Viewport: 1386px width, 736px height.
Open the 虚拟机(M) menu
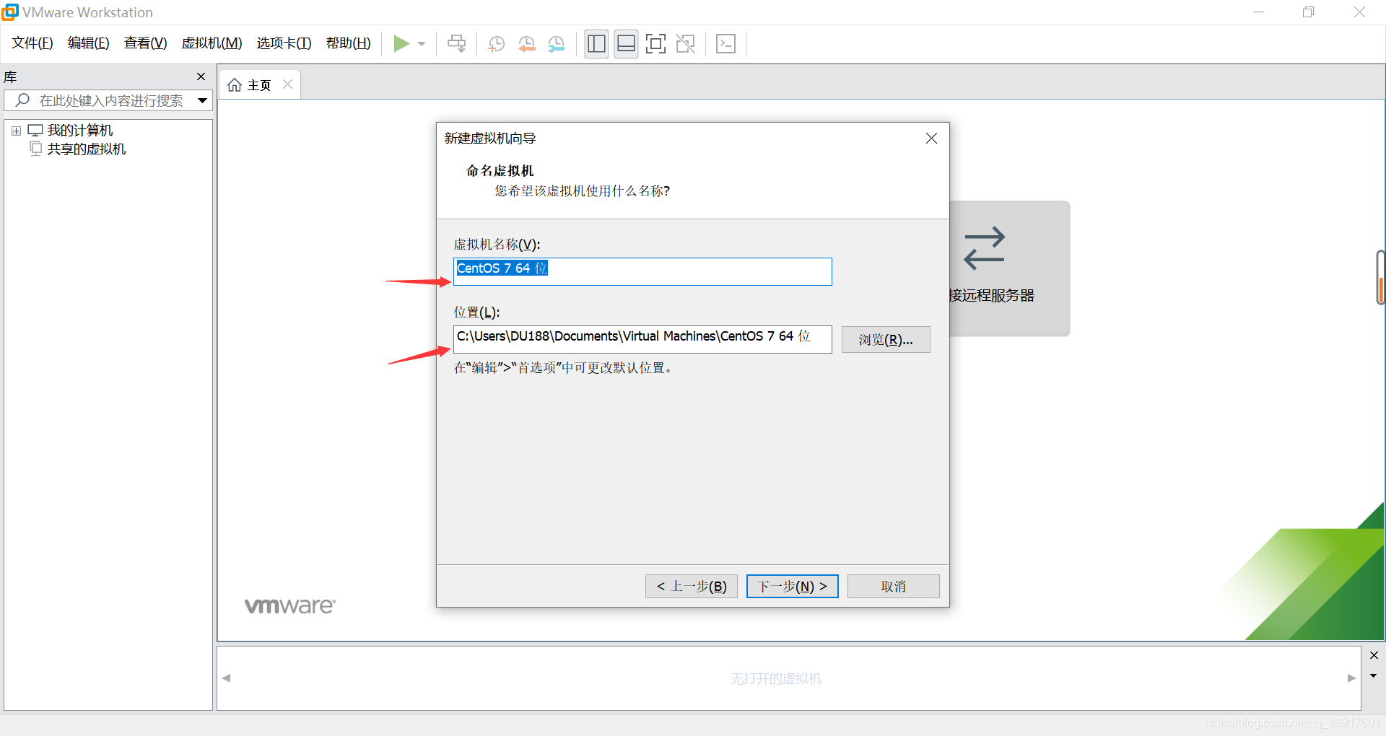point(212,43)
